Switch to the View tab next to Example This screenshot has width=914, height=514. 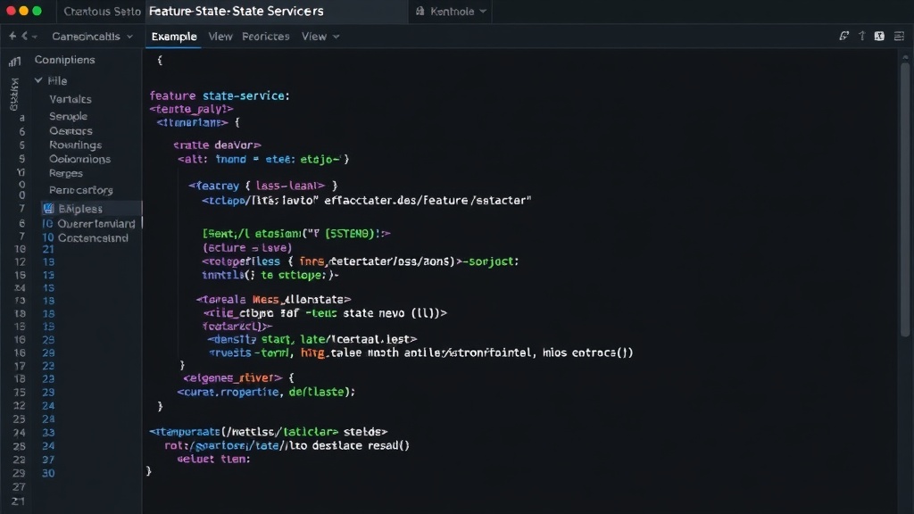[x=220, y=36]
